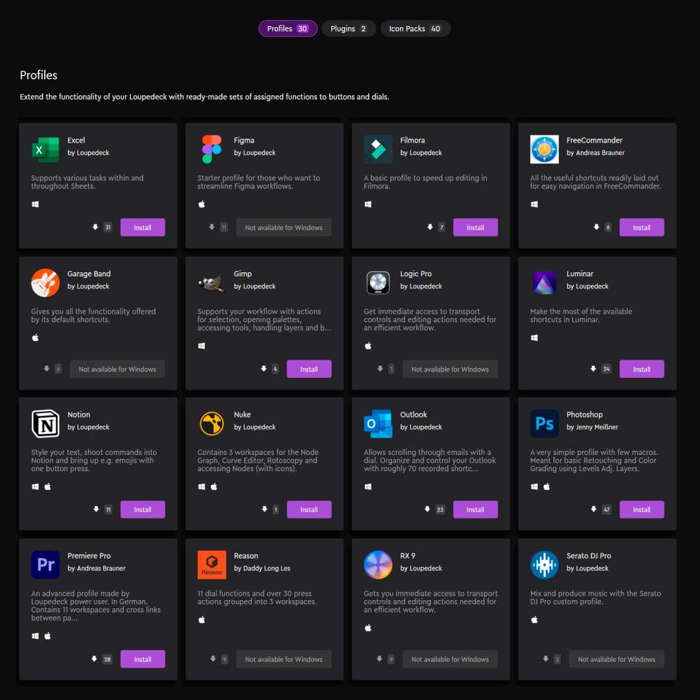
Task: Select the Nuke radiation icon
Action: (x=211, y=423)
